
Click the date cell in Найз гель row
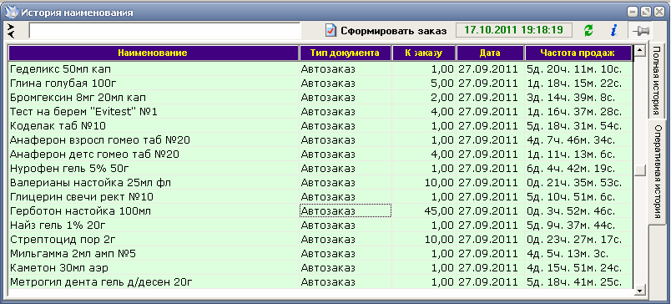point(491,225)
